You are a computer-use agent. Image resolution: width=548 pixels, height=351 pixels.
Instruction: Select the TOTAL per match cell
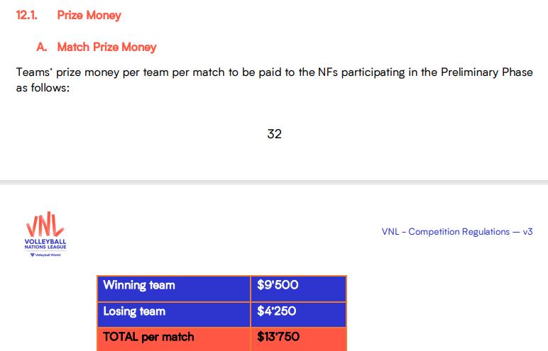[x=174, y=339]
